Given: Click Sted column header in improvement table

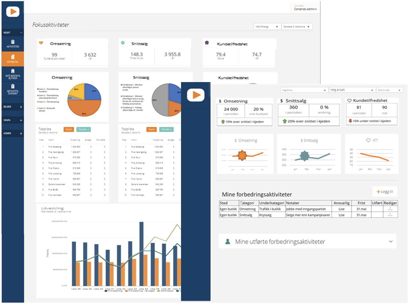Looking at the screenshot, I should 224,203.
